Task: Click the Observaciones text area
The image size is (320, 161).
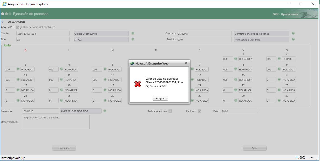Action: point(56,122)
